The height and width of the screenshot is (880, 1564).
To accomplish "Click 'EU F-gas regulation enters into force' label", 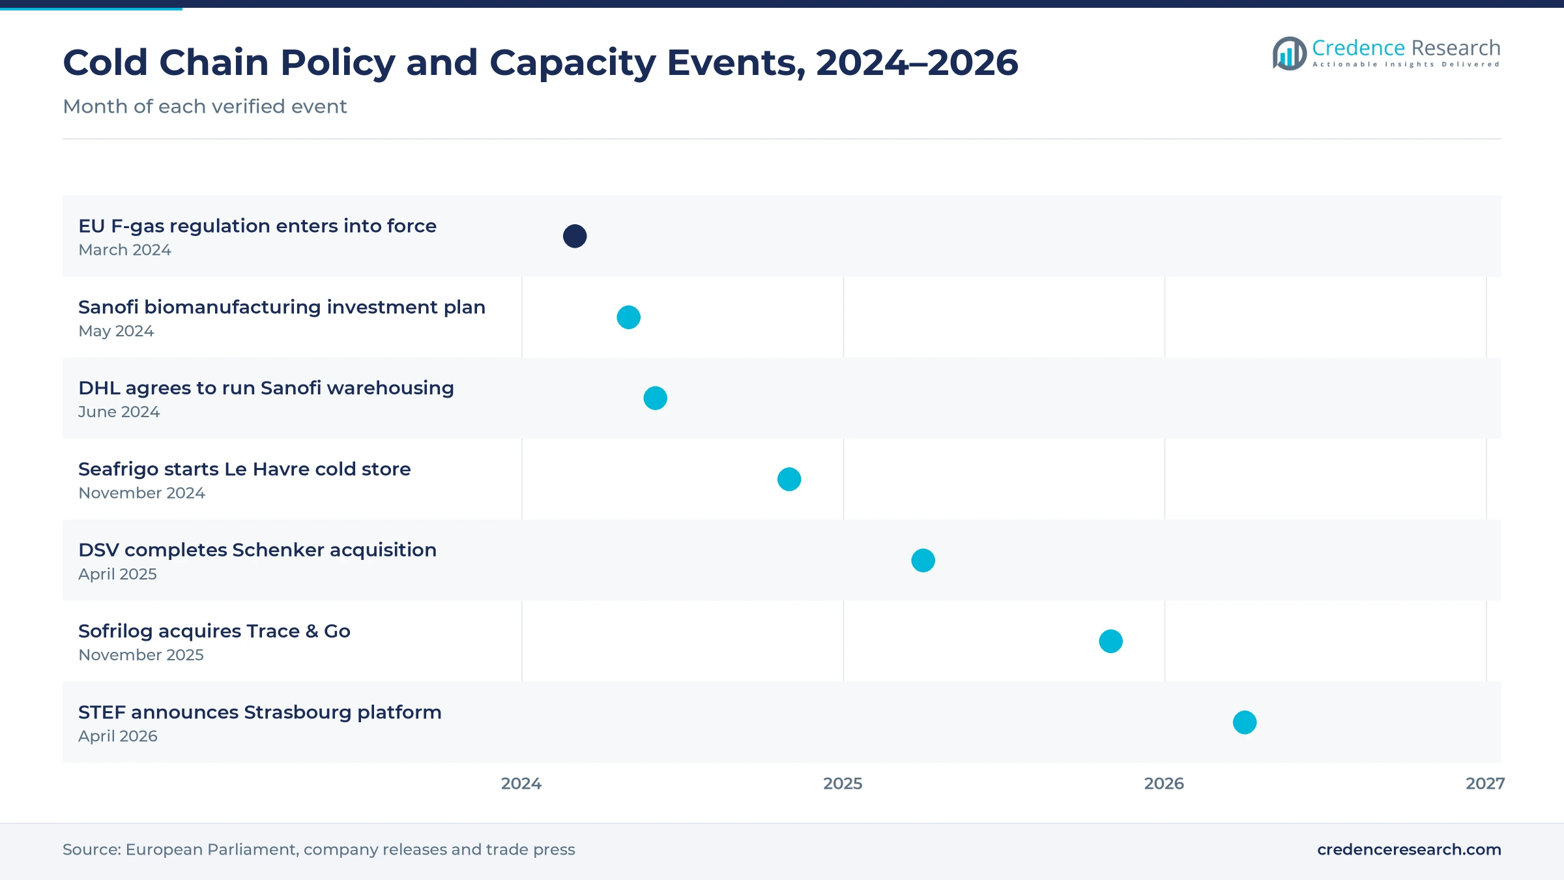I will [257, 226].
